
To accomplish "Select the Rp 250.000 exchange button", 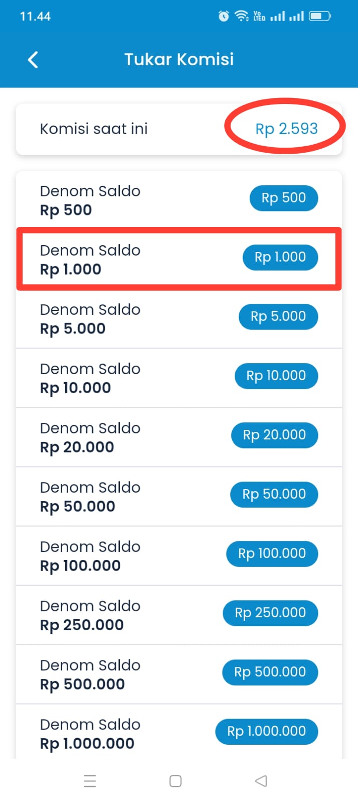I will (x=270, y=613).
